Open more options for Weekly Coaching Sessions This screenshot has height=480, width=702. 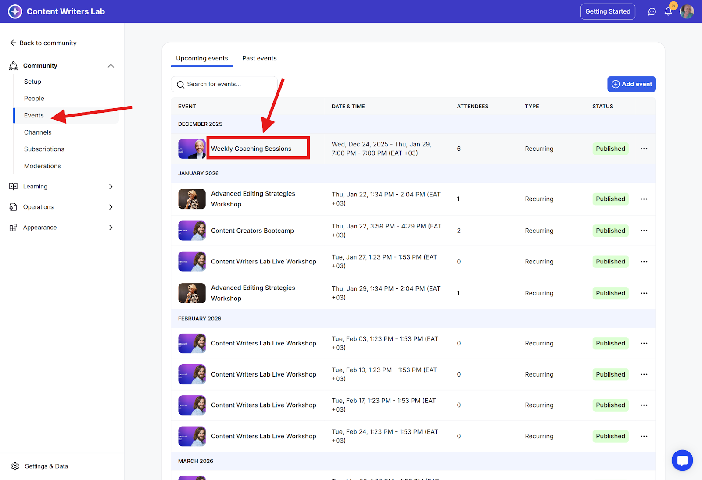tap(644, 149)
